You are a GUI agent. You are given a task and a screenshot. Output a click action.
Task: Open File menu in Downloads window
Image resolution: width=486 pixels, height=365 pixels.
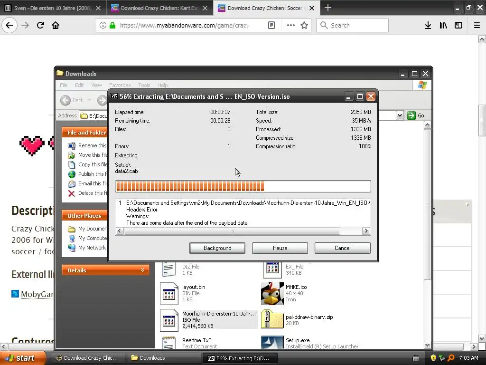(x=64, y=85)
